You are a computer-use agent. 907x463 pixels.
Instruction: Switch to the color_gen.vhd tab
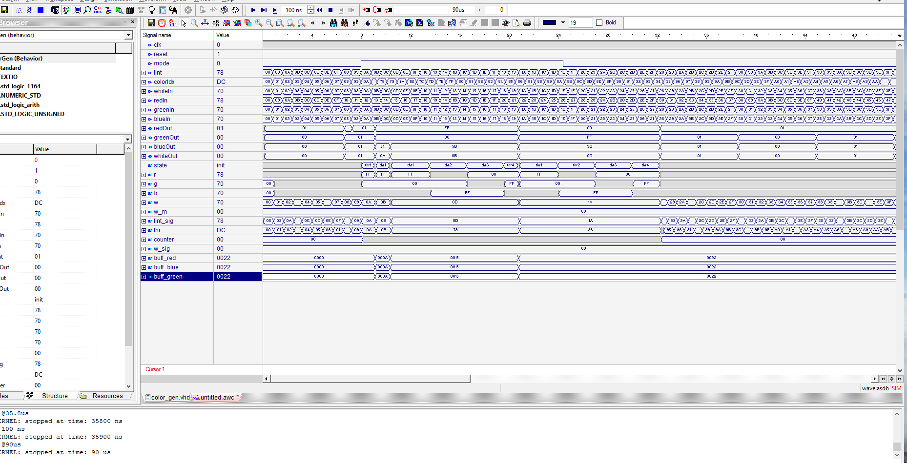[x=167, y=398]
